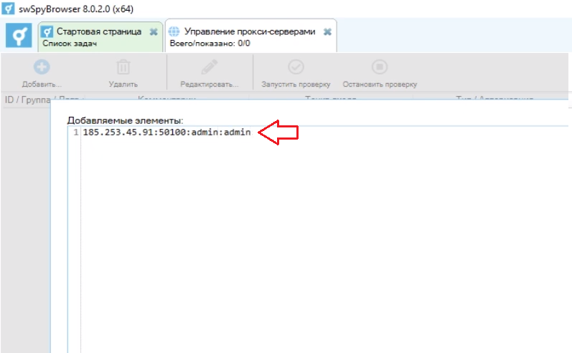Viewport: 572px width, 353px height.
Task: Start proxy check with Запустить проверку
Action: [295, 68]
